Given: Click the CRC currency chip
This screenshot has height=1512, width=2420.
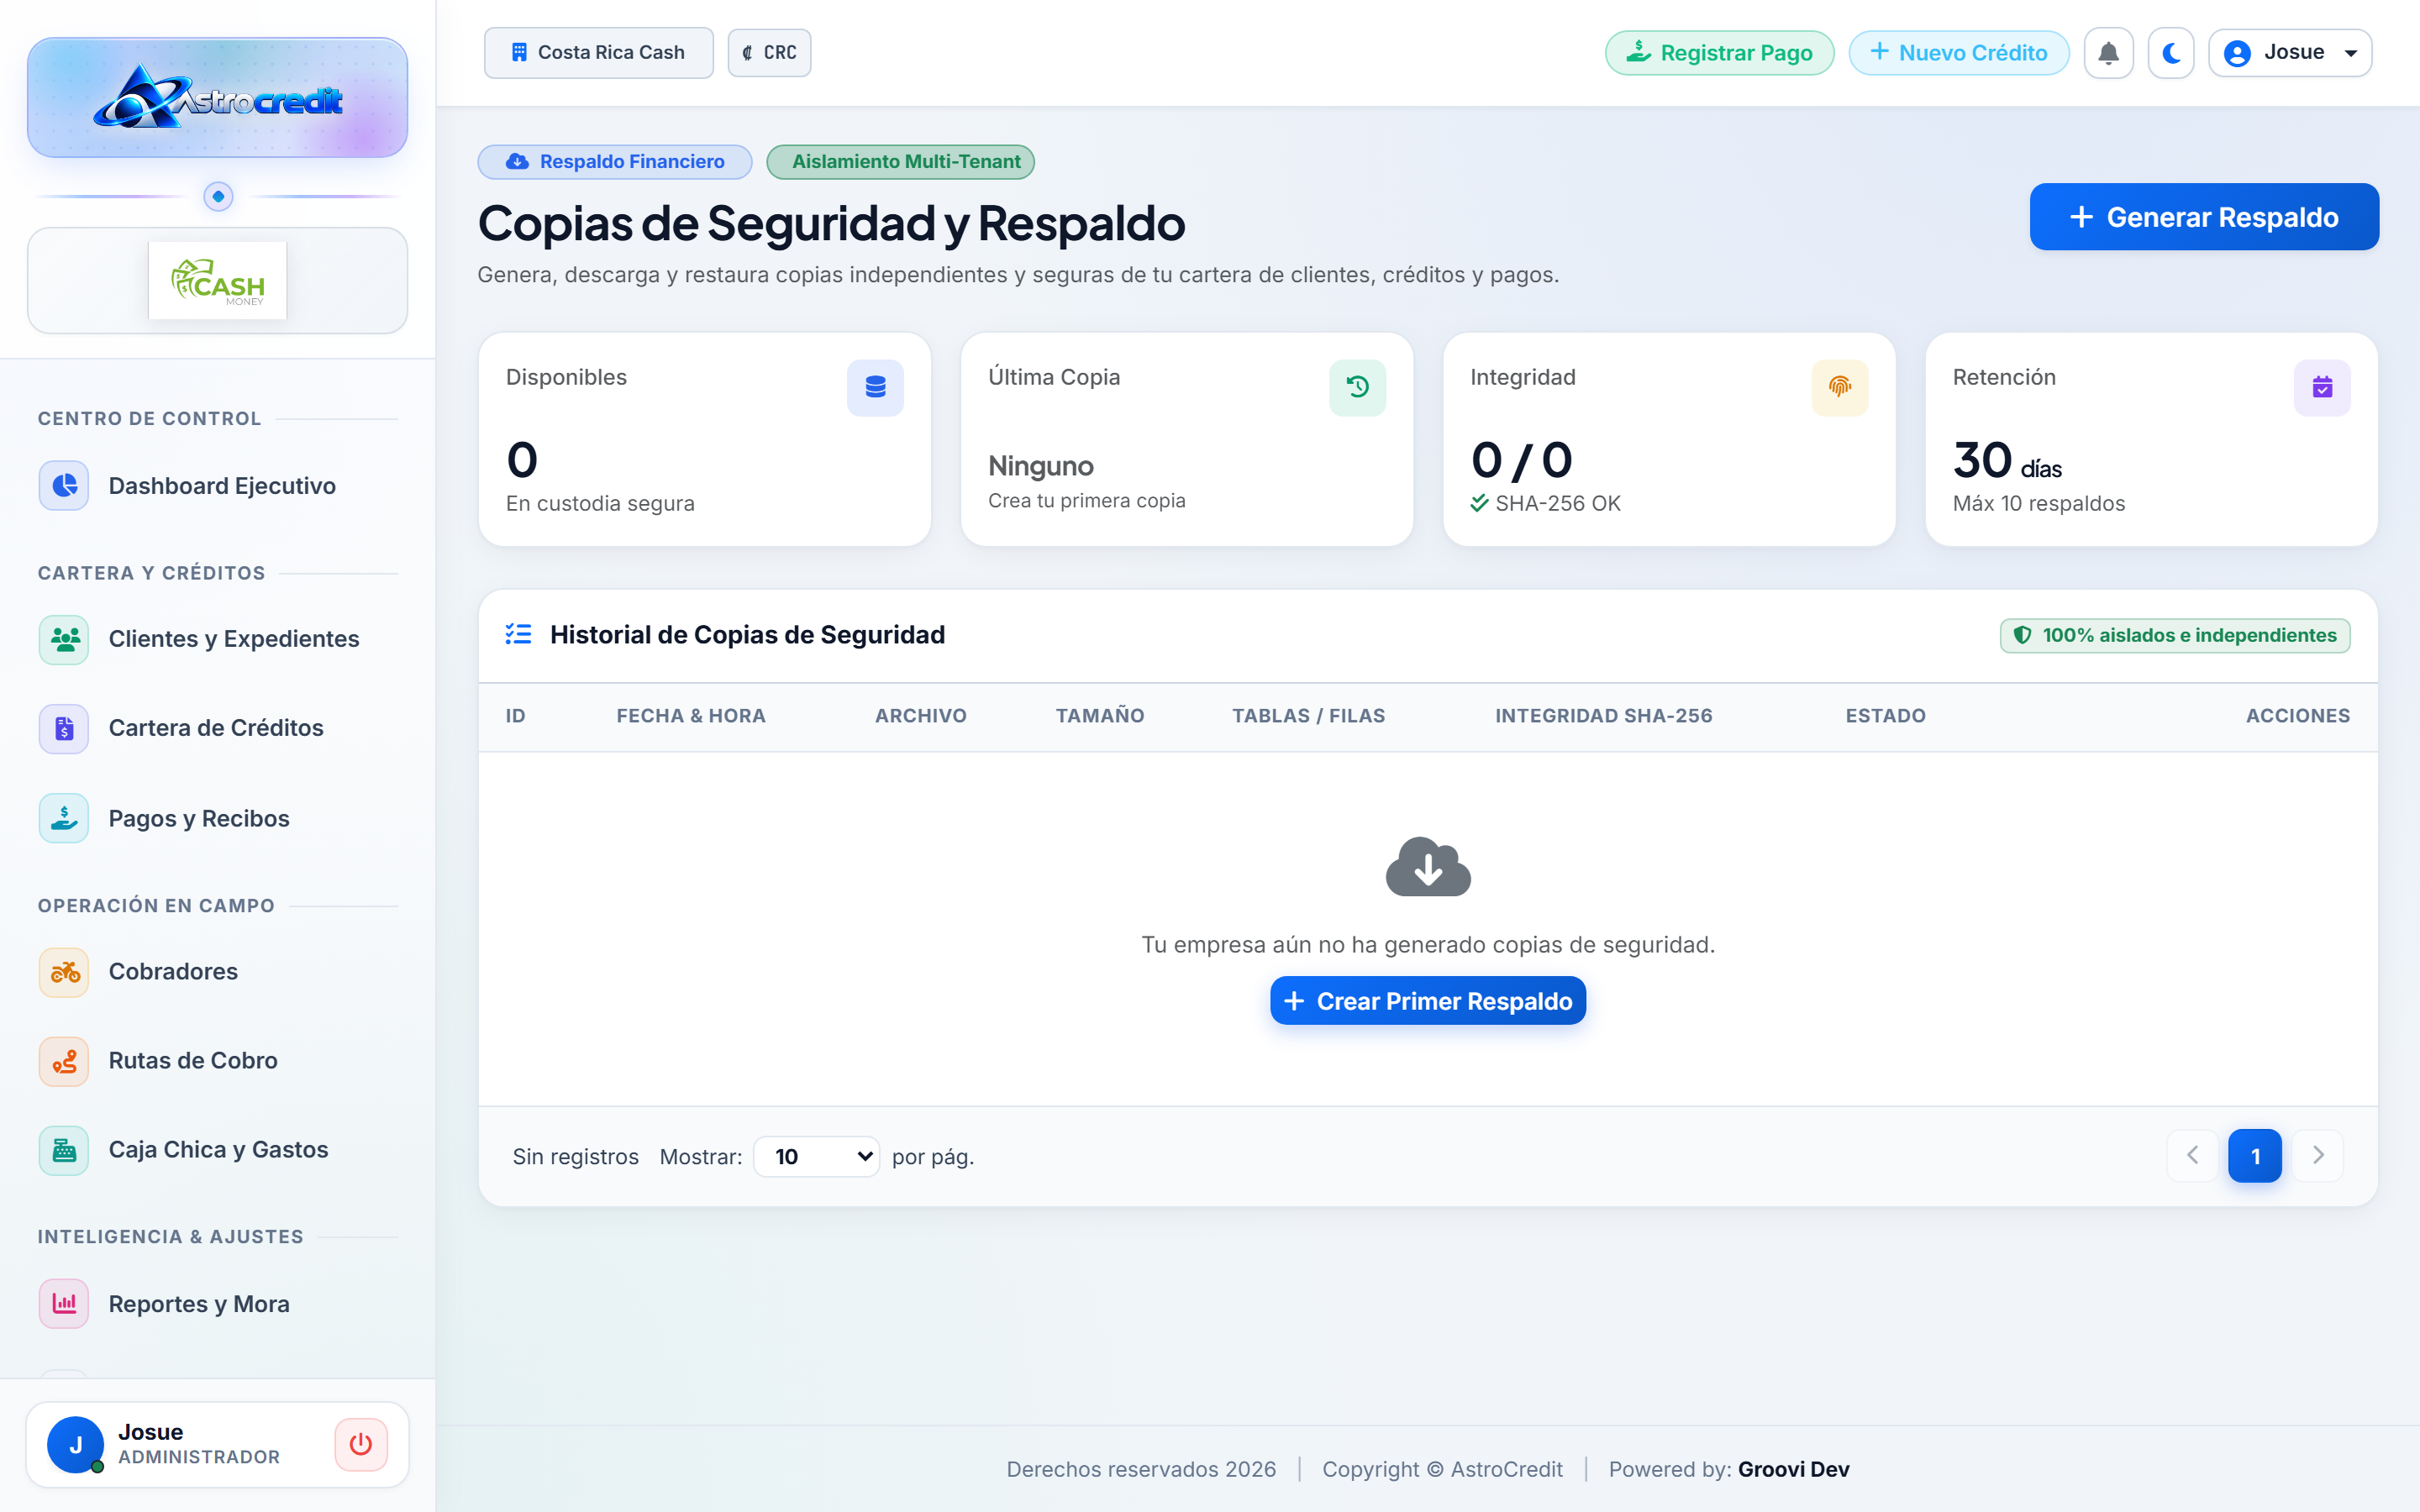Looking at the screenshot, I should coord(769,53).
